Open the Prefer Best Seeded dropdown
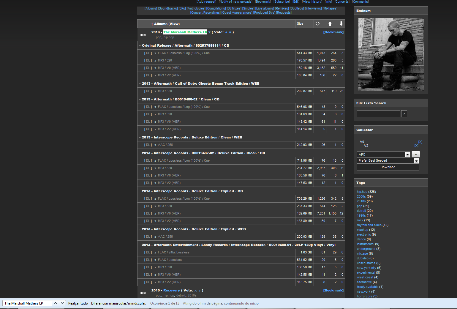The width and height of the screenshot is (457, 309). pyautogui.click(x=416, y=161)
